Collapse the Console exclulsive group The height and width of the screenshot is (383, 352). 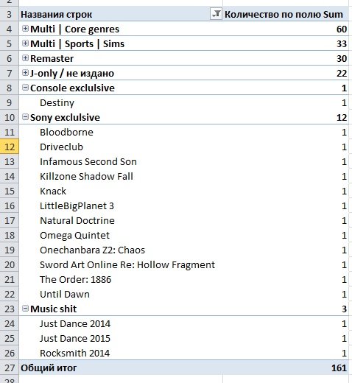tap(25, 88)
